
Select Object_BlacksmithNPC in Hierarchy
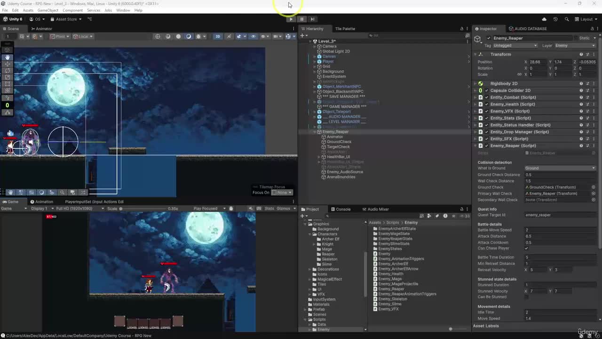pyautogui.click(x=342, y=91)
